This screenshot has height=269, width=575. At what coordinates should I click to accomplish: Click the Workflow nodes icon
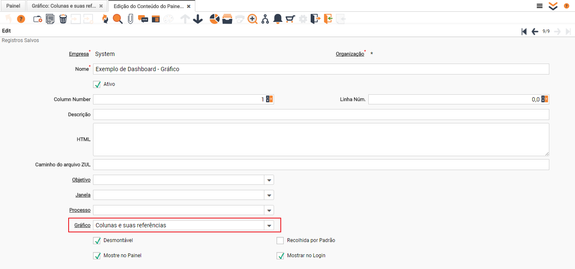(x=265, y=19)
